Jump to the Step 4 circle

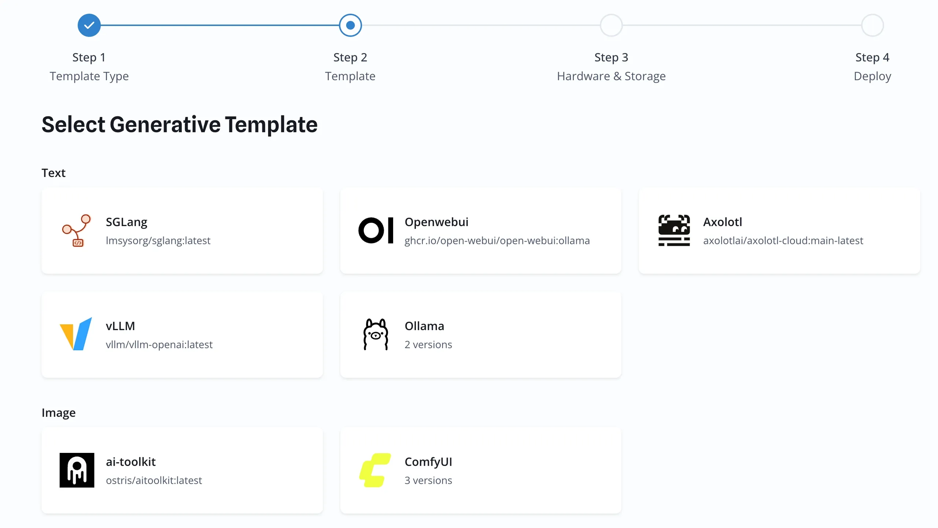click(872, 25)
